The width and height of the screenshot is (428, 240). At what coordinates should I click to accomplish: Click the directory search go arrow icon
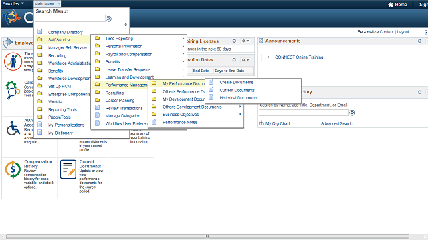(352, 113)
